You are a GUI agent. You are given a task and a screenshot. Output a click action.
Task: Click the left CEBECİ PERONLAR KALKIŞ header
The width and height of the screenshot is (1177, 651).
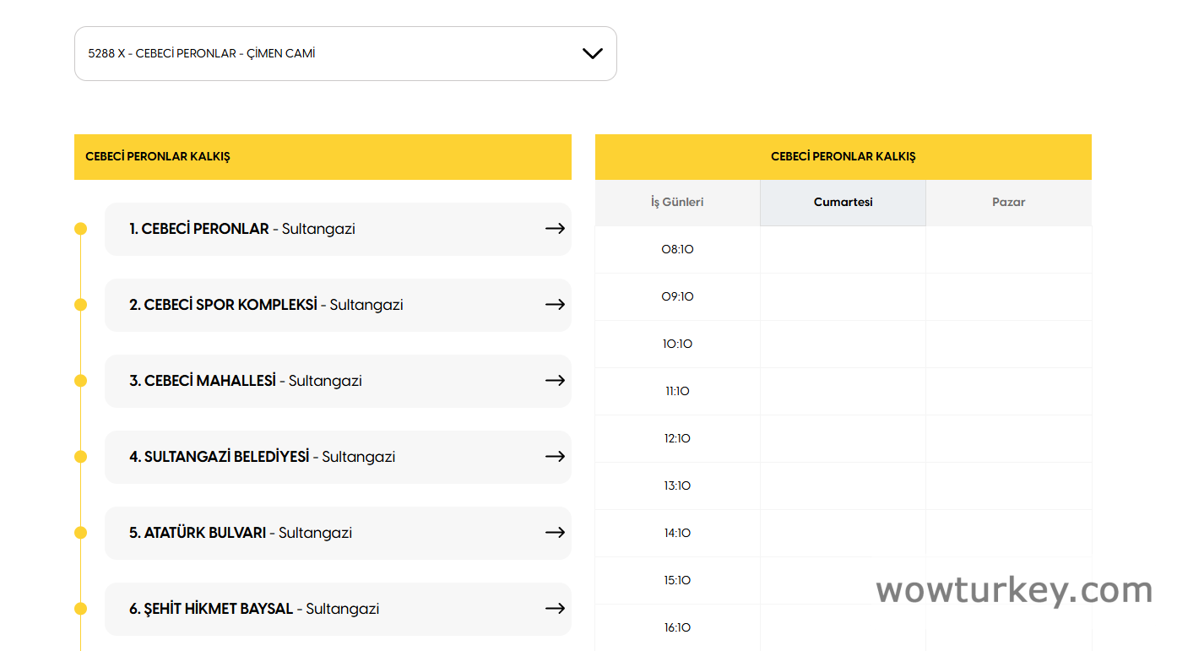[323, 157]
